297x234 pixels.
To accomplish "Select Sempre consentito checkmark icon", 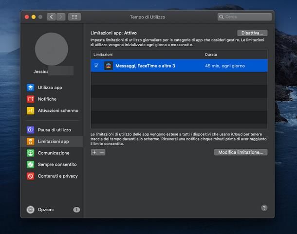I will 31,164.
